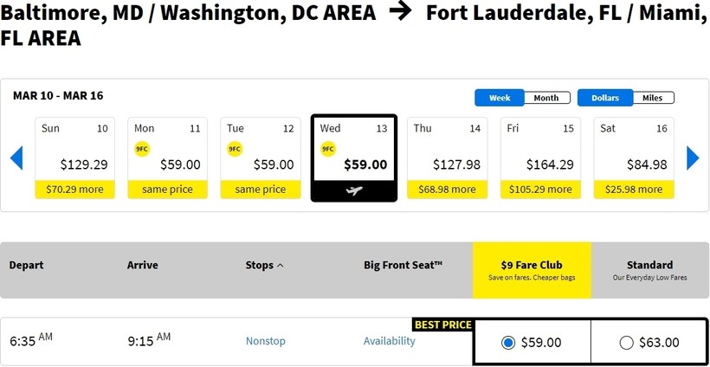
Task: Open the Nonstop flight details link
Action: tap(265, 341)
